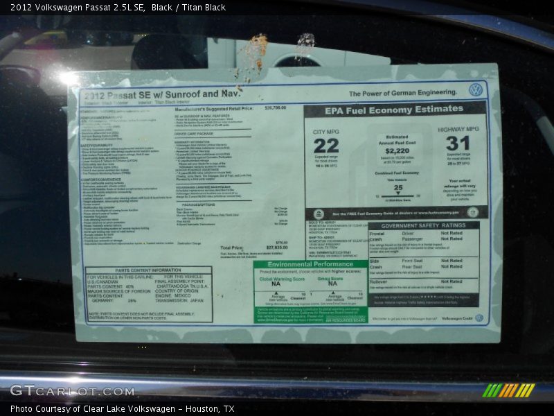This screenshot has width=554, height=416.
Task: Click the VW logo on the sticker header
Action: tap(476, 90)
